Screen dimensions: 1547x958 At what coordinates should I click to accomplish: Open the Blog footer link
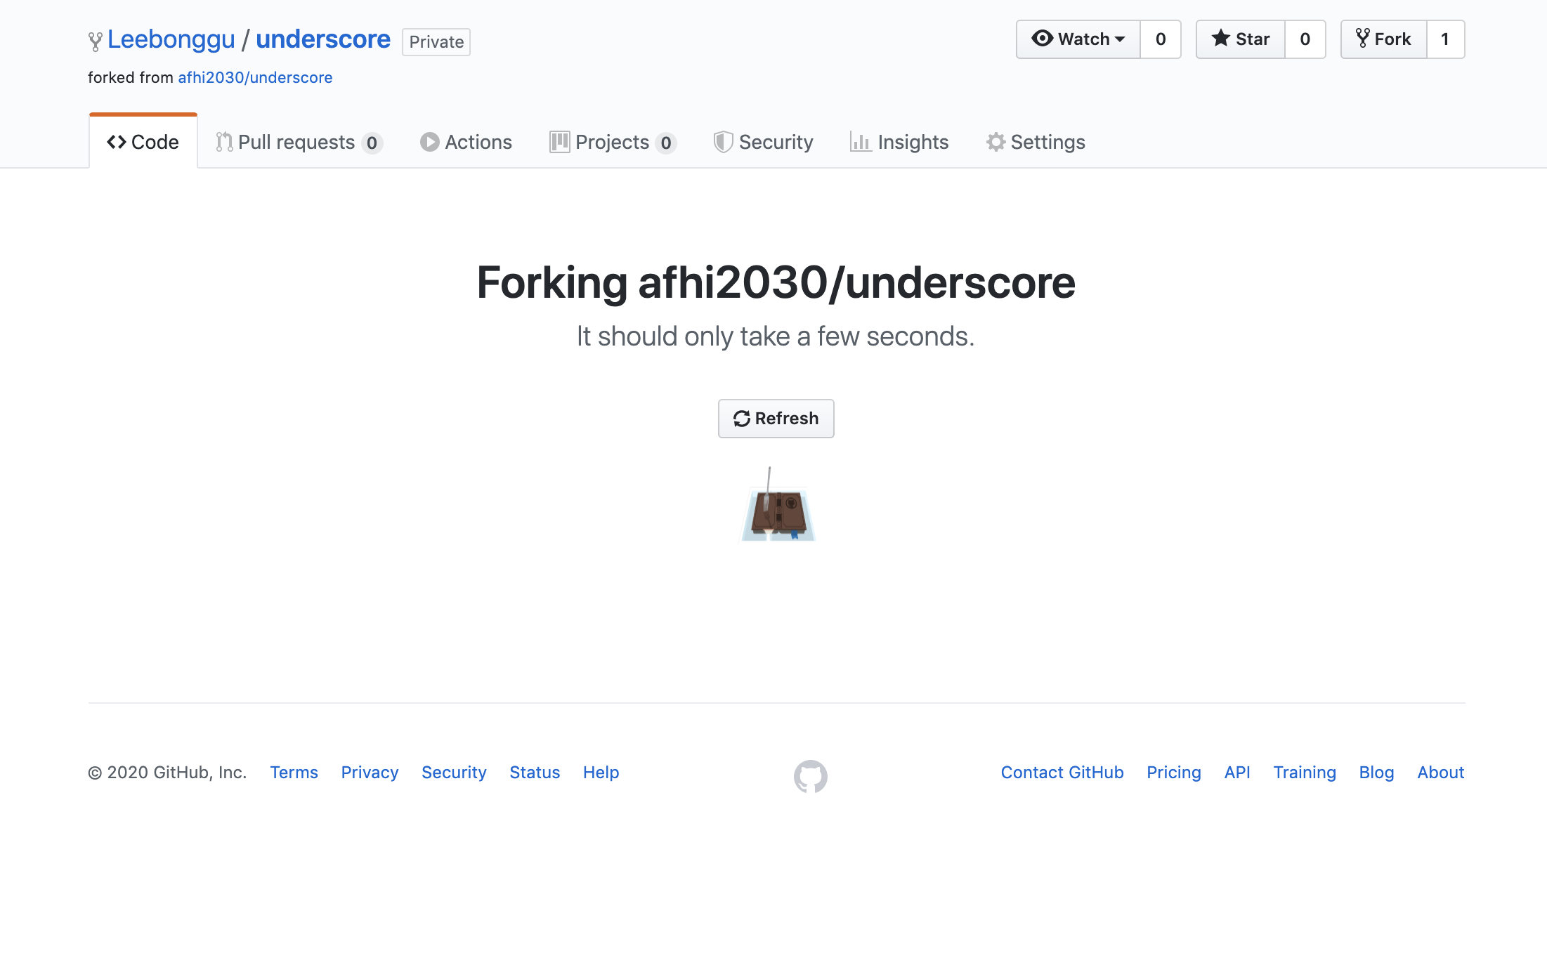tap(1376, 773)
